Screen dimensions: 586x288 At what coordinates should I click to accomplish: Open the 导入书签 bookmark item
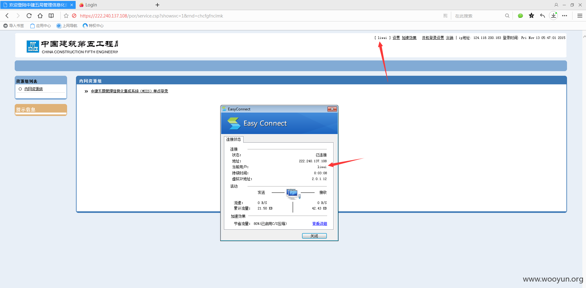[x=14, y=26]
